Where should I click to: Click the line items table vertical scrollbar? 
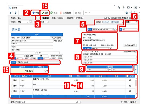pyautogui.click(x=136, y=86)
